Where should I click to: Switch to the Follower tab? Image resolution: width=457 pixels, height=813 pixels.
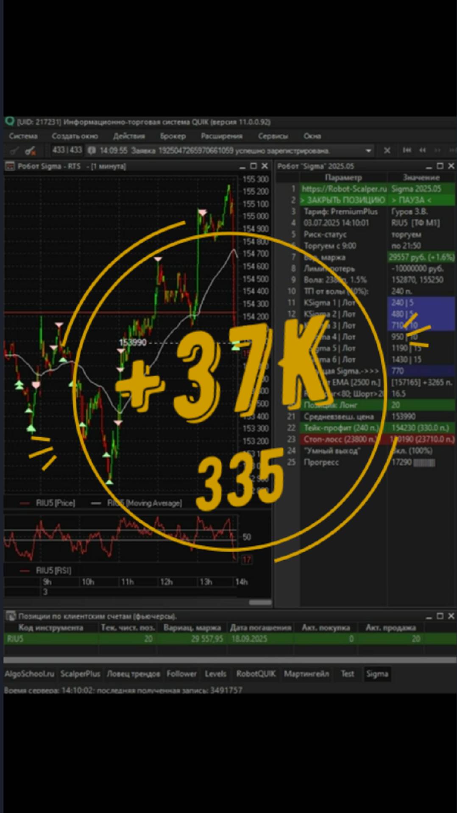click(181, 674)
